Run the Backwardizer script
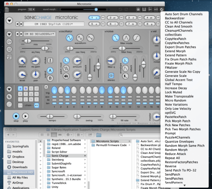Image resolution: width=212 pixels, height=189 pixels. 174,18
